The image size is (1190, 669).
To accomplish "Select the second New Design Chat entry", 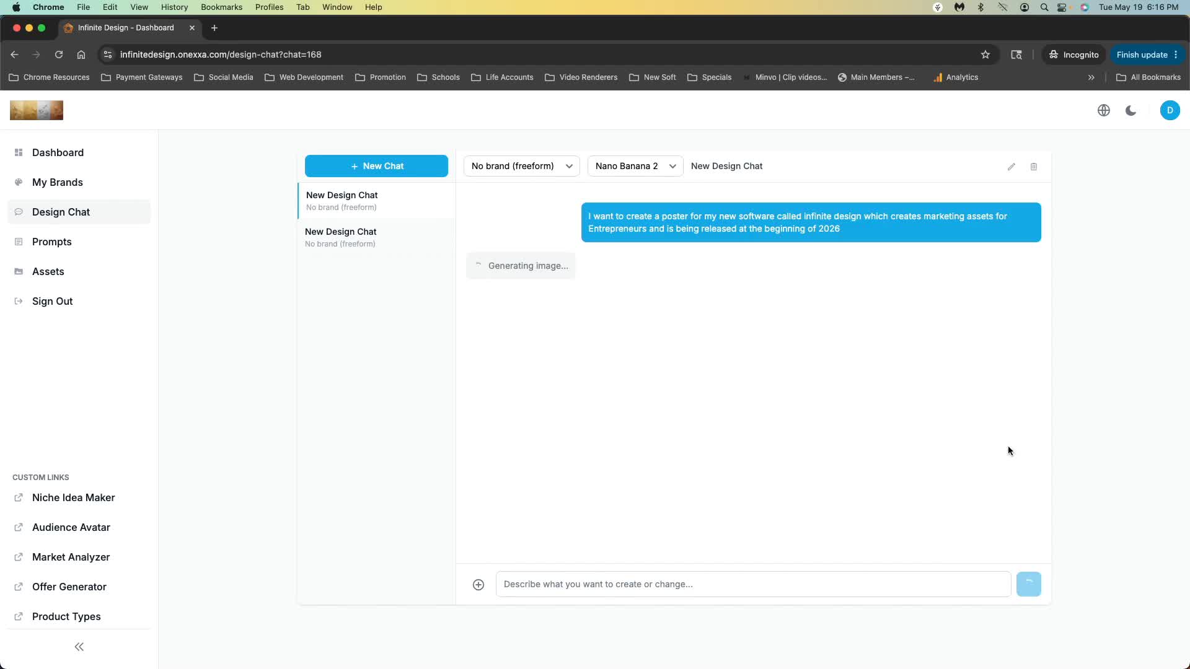I will point(376,237).
